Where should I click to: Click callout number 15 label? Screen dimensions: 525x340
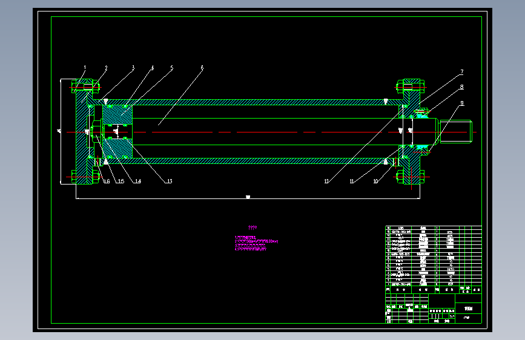[x=121, y=181]
